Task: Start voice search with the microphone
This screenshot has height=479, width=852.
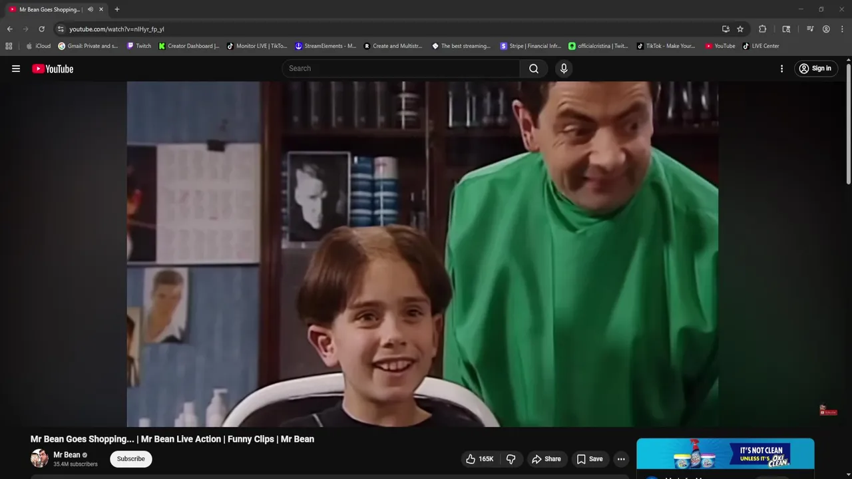Action: (x=564, y=69)
